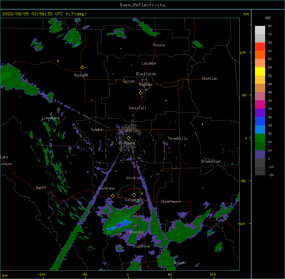Click the -50 tick label on the bottom axis
The height and width of the screenshot is (279, 285).
84,274
